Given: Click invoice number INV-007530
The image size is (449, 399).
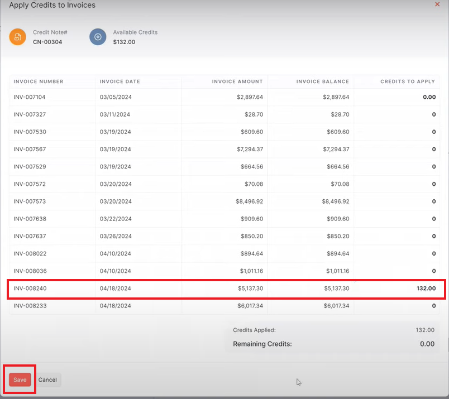Looking at the screenshot, I should [30, 132].
